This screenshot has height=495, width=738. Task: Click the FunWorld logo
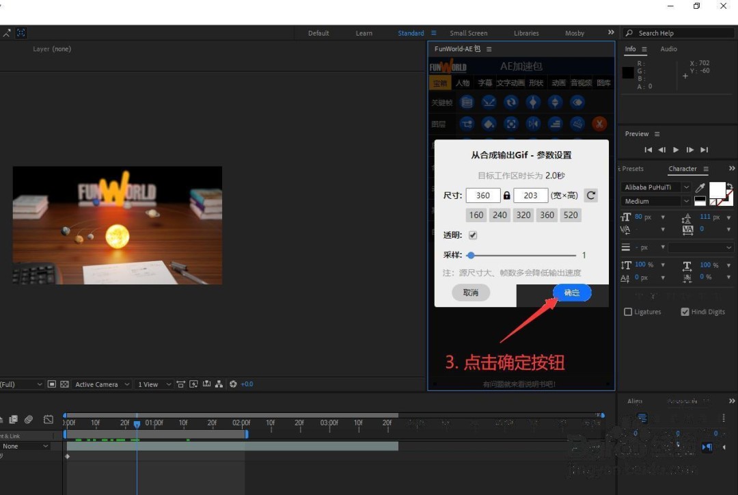448,66
